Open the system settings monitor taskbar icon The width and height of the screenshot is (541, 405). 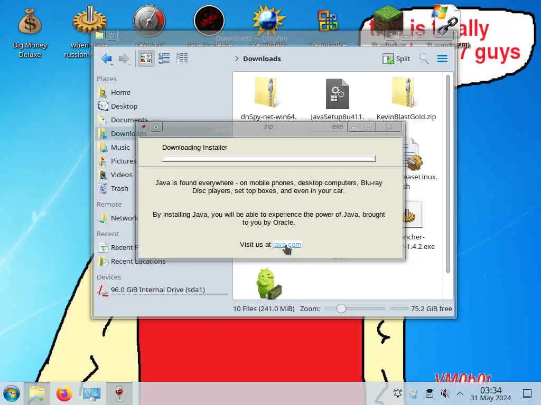coord(92,393)
